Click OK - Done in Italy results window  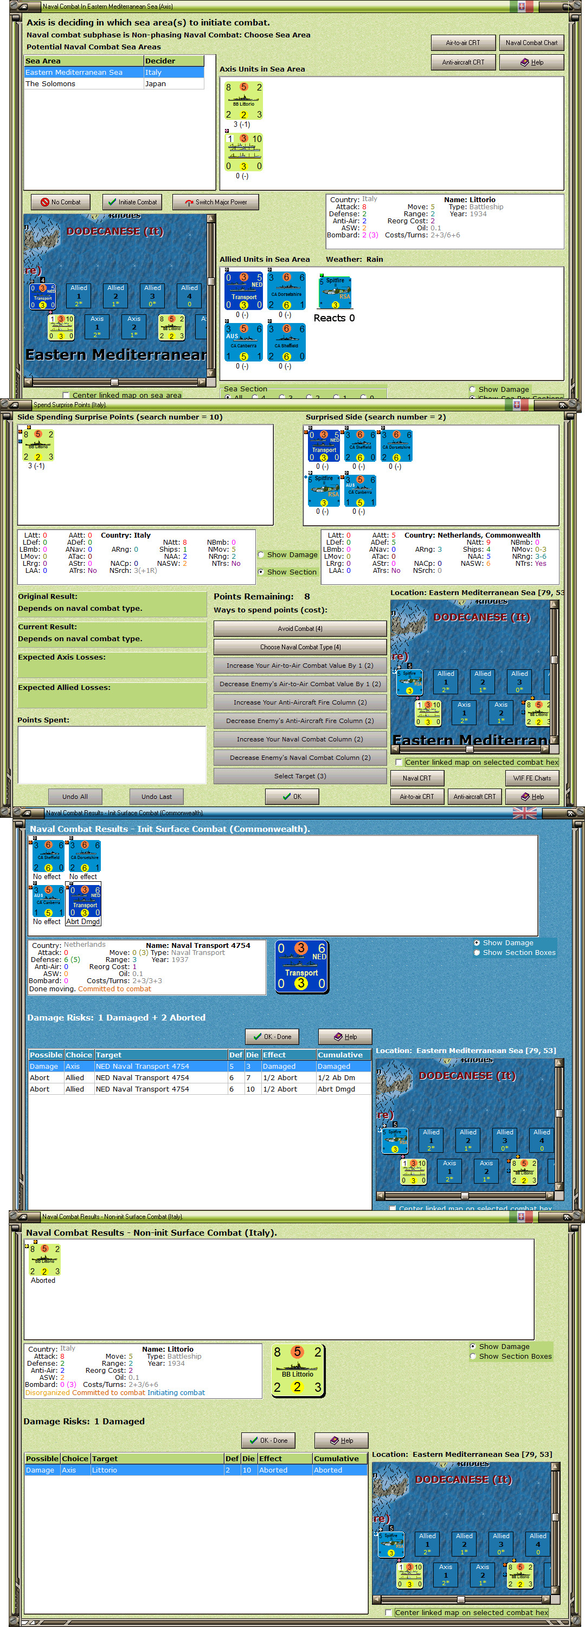click(x=268, y=1440)
